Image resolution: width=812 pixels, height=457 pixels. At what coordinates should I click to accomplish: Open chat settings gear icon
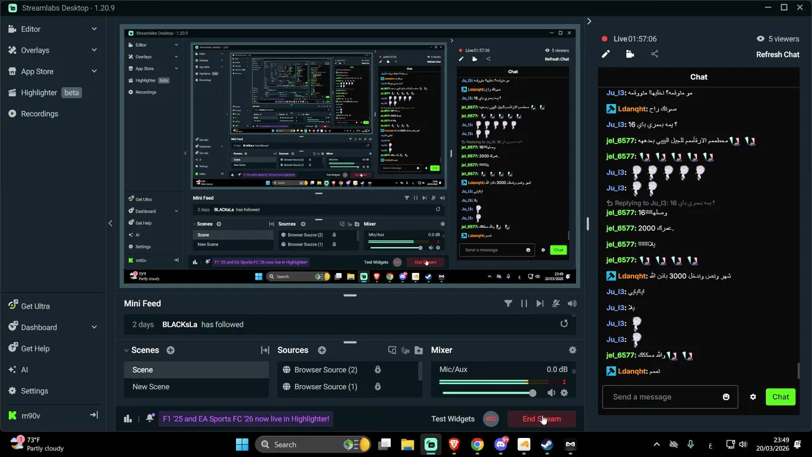pyautogui.click(x=753, y=397)
